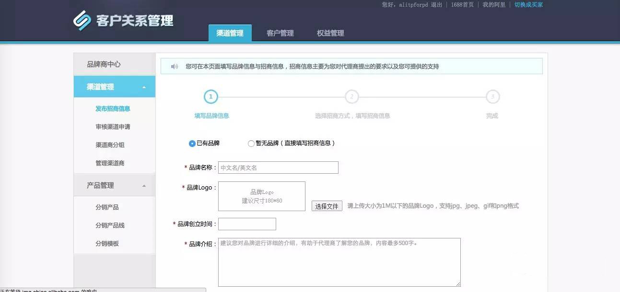The height and width of the screenshot is (292, 620).
Task: Collapse the 渠道管理 sidebar section arrow
Action: pos(144,87)
